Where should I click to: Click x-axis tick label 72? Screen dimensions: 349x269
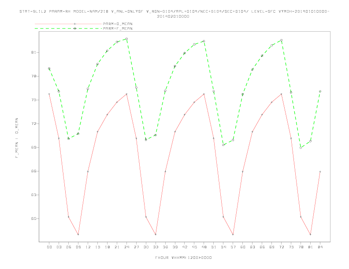281,247
